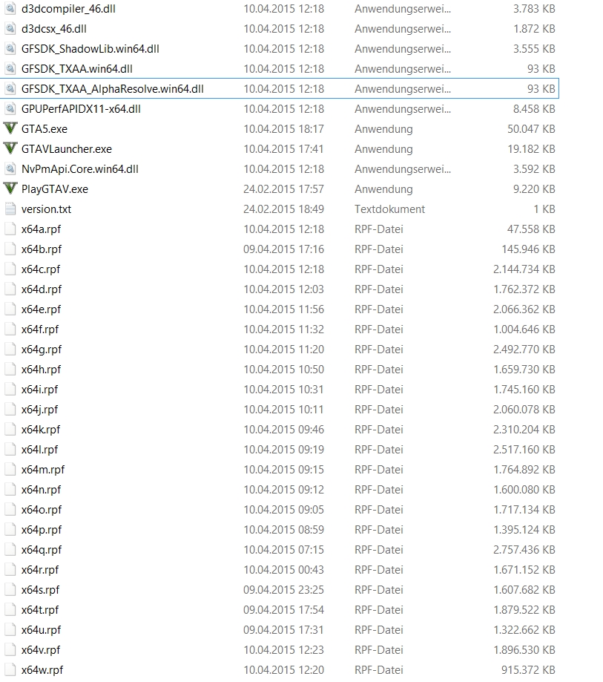Click the date 24.02.2015 18:49 of version.txt

pyautogui.click(x=283, y=209)
